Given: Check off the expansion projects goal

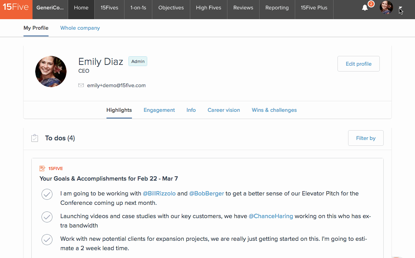Looking at the screenshot, I should [x=47, y=240].
